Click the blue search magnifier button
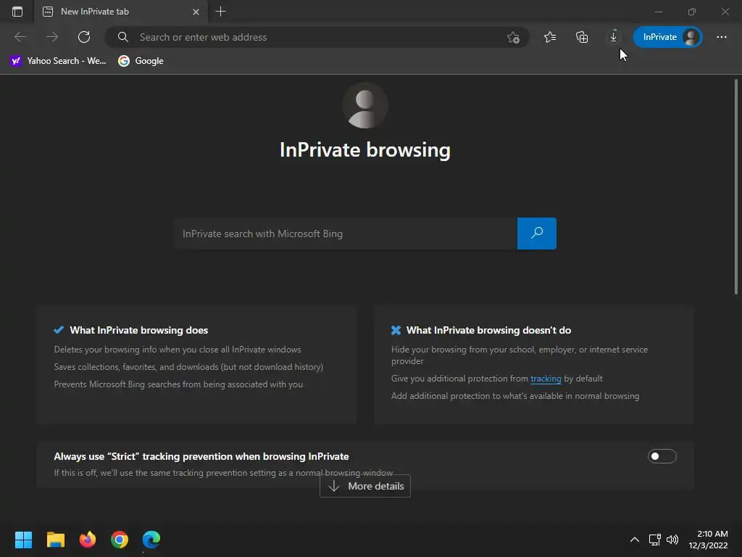This screenshot has height=557, width=742. point(537,234)
